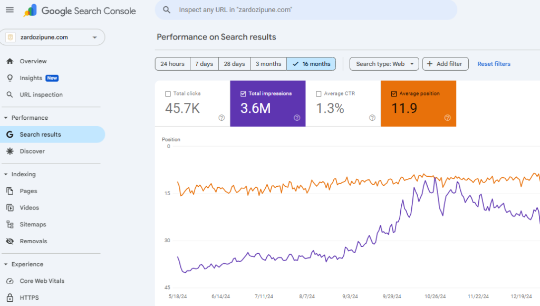Click help icon on Average position card
Screen dimensions: 540x306
[x=447, y=118]
